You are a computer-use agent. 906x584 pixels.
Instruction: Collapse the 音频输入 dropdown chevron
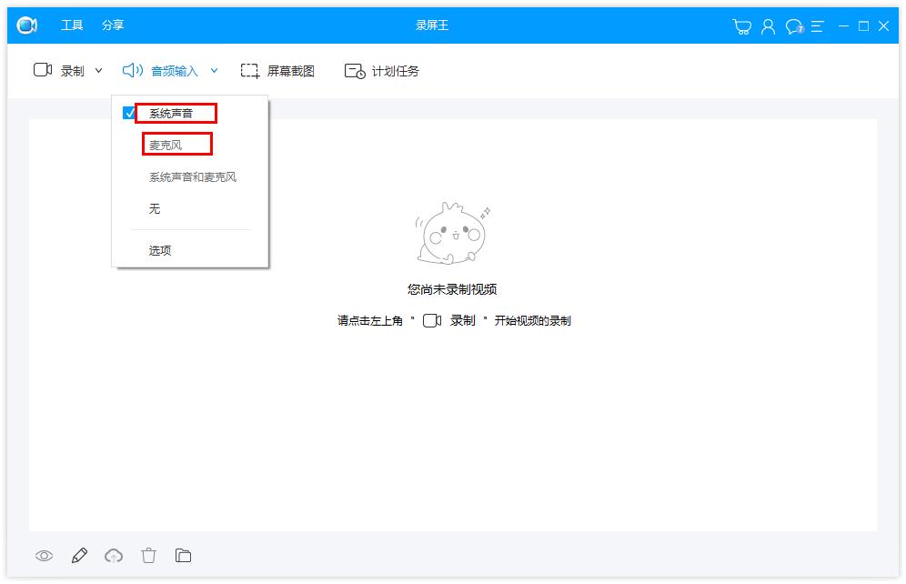215,70
